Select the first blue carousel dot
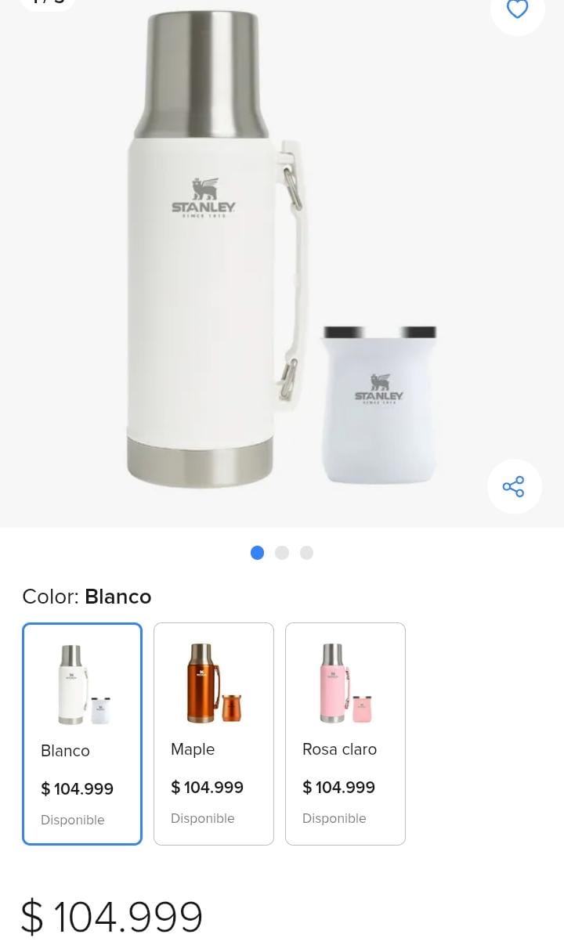Screen dimensions: 564x945 257,553
